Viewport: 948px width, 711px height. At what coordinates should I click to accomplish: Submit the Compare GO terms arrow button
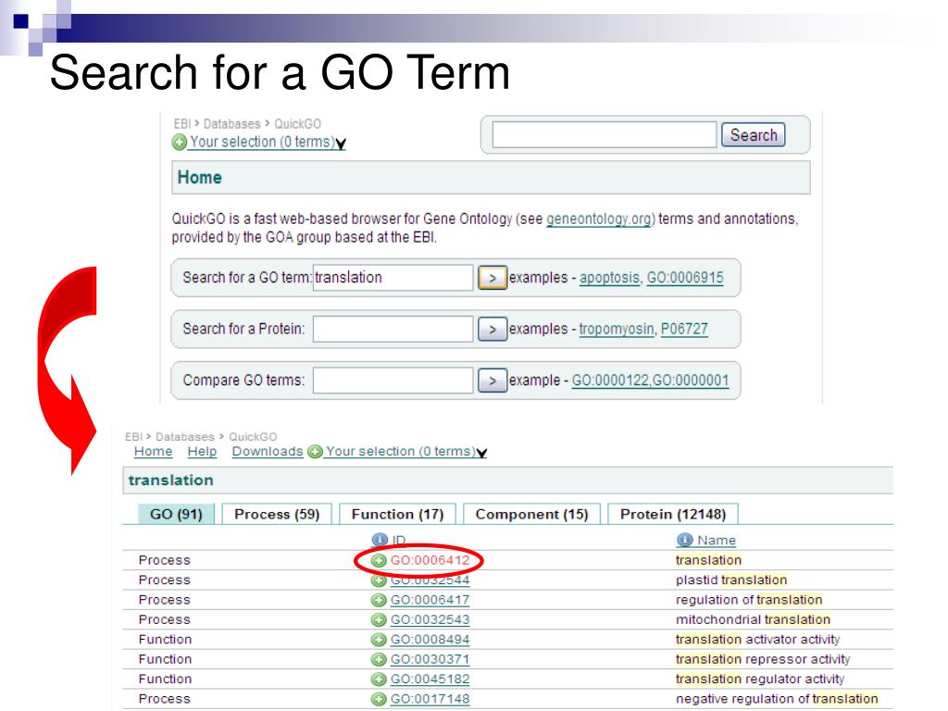coord(493,380)
